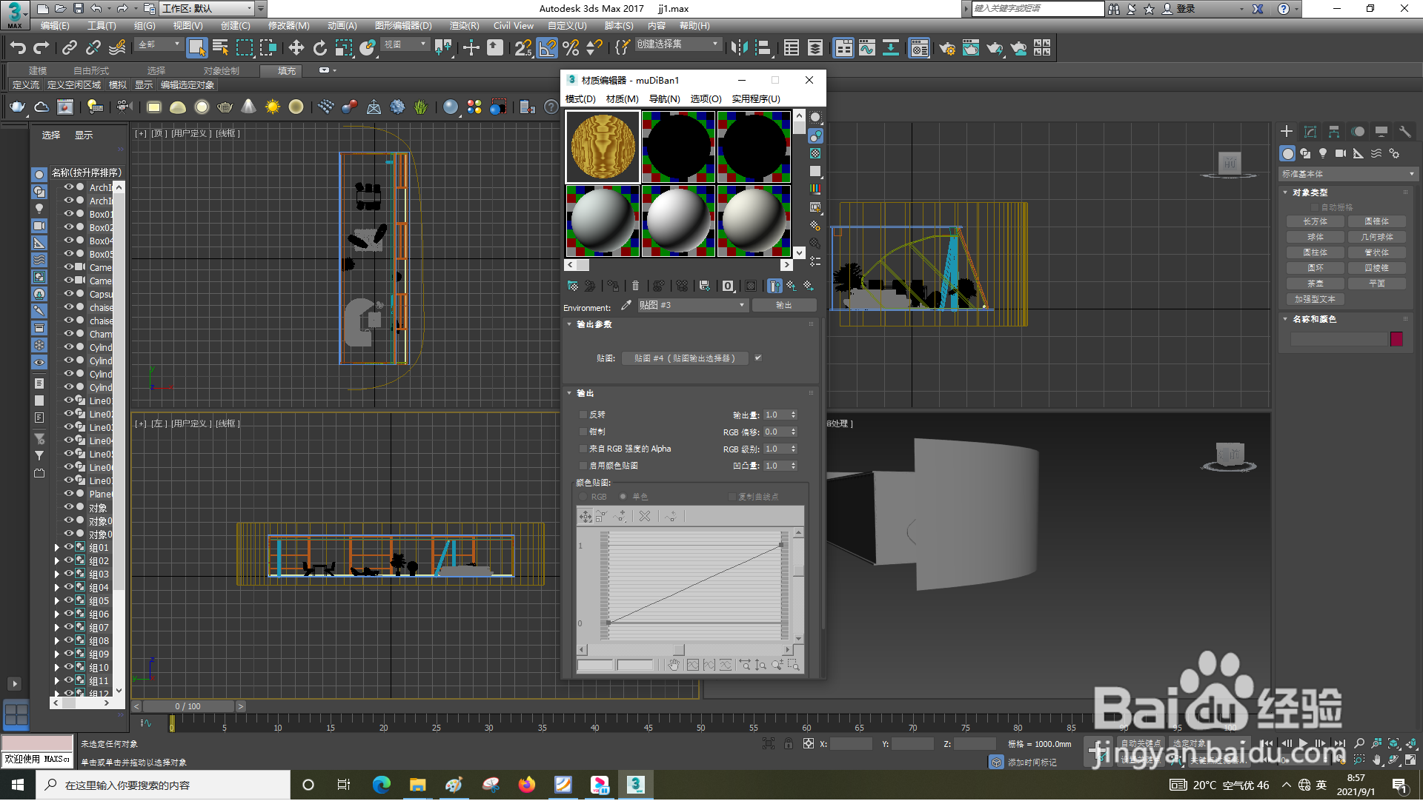1423x801 pixels.
Task: Toggle visibility eye of 组05
Action: [x=68, y=600]
